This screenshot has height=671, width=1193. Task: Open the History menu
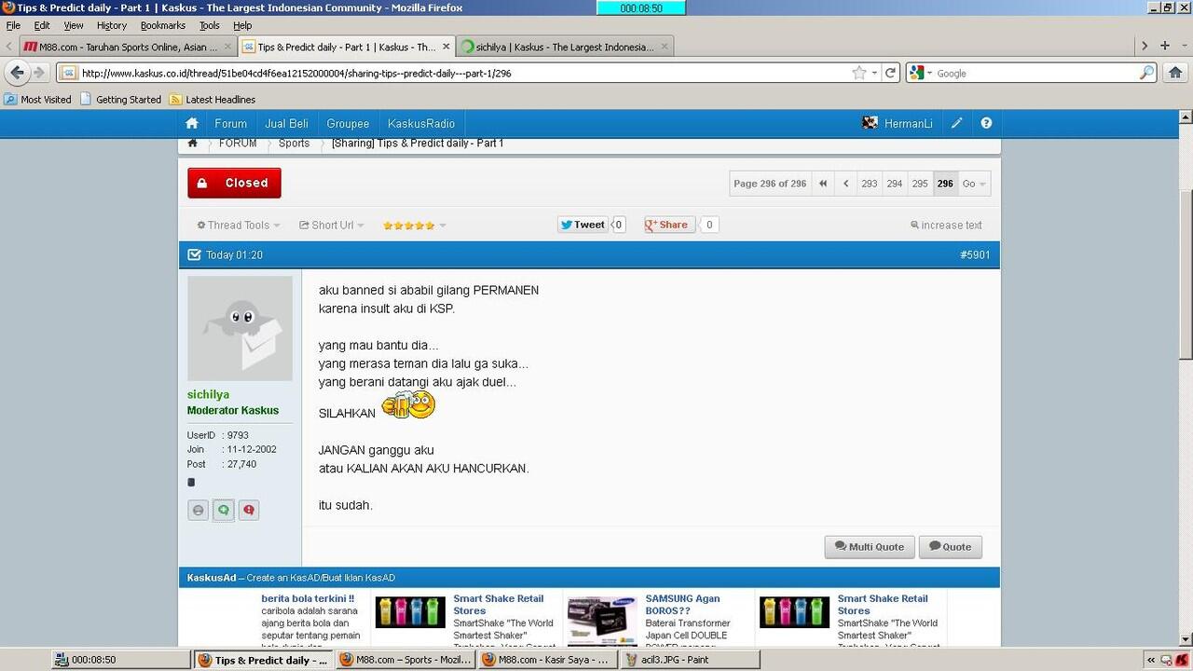pos(112,25)
